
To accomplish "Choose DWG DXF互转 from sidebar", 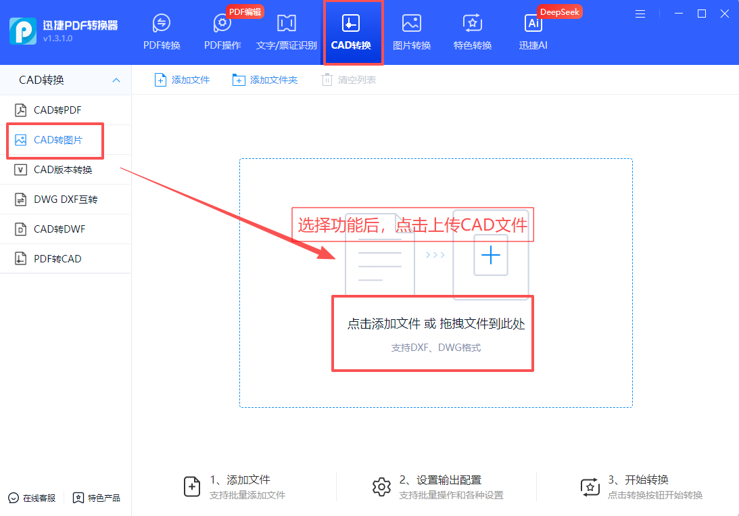I will tap(57, 199).
